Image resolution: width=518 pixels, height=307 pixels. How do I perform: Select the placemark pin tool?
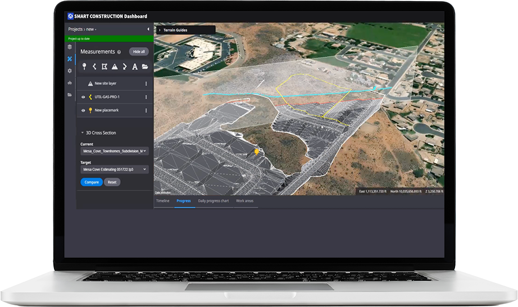pos(84,66)
